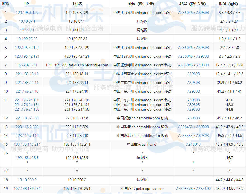This screenshot has height=194, width=246.
Task: Click IP link 10.41.0.1 on hop 3
Action: [x=27, y=30]
